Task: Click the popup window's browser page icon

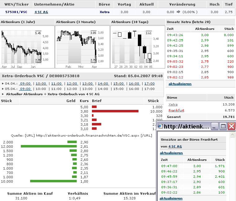Action: coord(160,126)
